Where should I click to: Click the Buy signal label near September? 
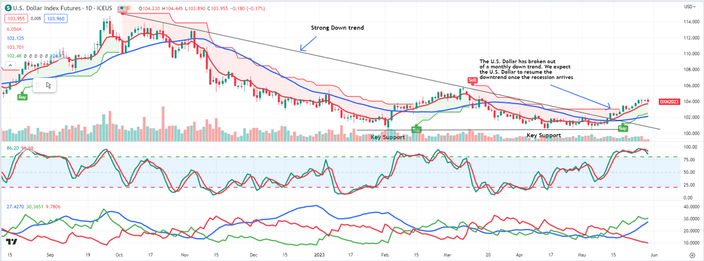click(21, 97)
